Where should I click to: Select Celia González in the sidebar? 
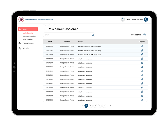point(28,39)
